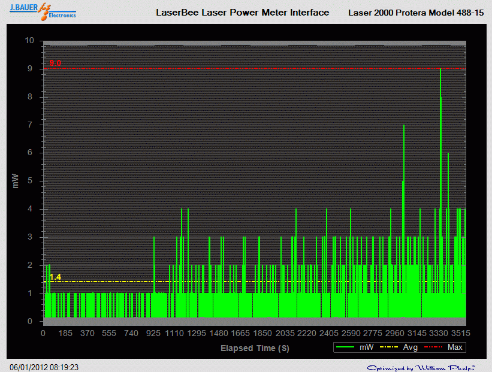Open the legend box options
This screenshot has height=372, width=492.
399,347
